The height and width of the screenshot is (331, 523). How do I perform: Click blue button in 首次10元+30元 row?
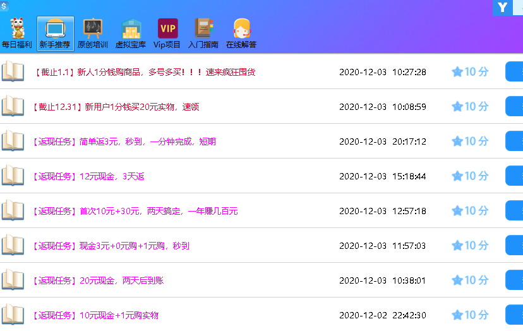514,210
